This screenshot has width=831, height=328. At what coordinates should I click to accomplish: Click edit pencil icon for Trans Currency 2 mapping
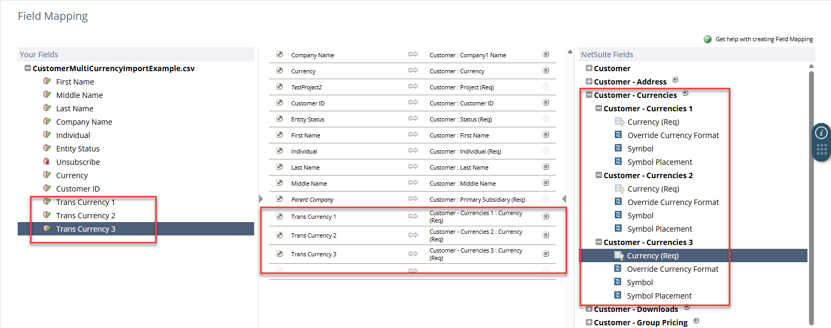(279, 235)
